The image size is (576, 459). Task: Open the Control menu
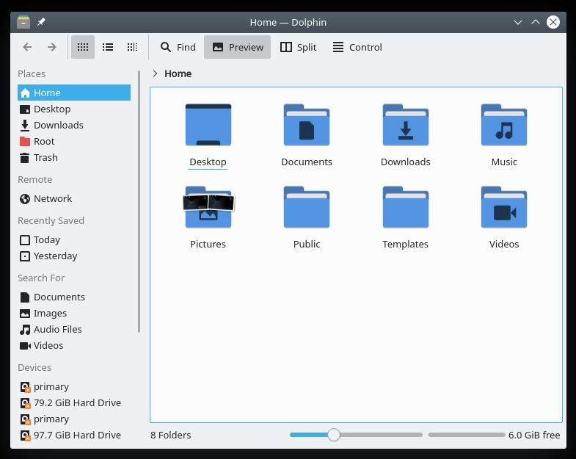click(357, 47)
